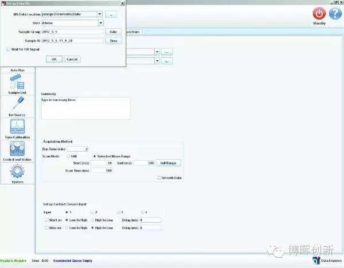
Task: Expand the User dropdown
Action: click(100, 23)
